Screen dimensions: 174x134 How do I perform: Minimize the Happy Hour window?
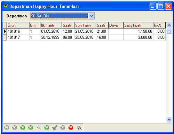click(153, 6)
